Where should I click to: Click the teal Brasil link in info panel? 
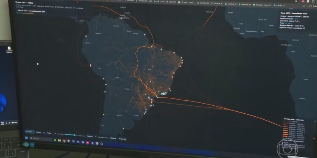coord(295,19)
